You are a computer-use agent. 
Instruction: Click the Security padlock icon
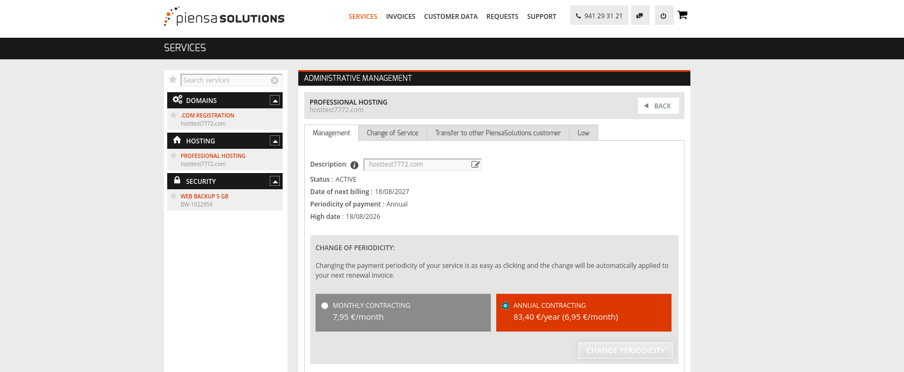pyautogui.click(x=177, y=181)
